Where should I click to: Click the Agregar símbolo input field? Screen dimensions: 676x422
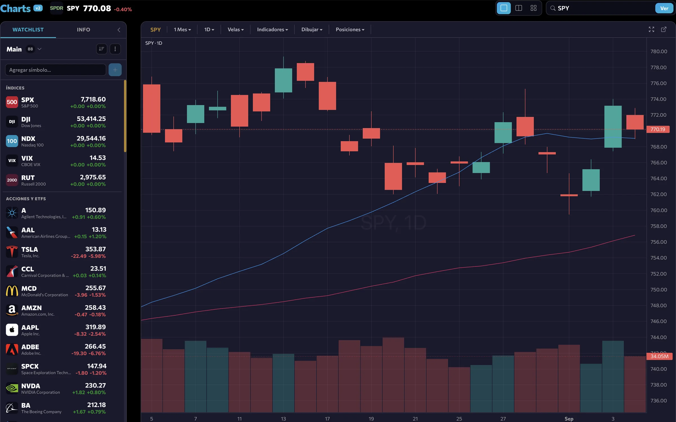pos(55,70)
